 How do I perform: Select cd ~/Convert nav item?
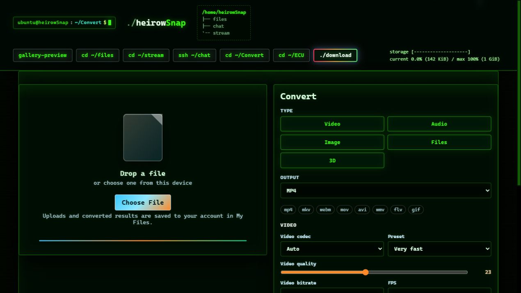pos(245,55)
